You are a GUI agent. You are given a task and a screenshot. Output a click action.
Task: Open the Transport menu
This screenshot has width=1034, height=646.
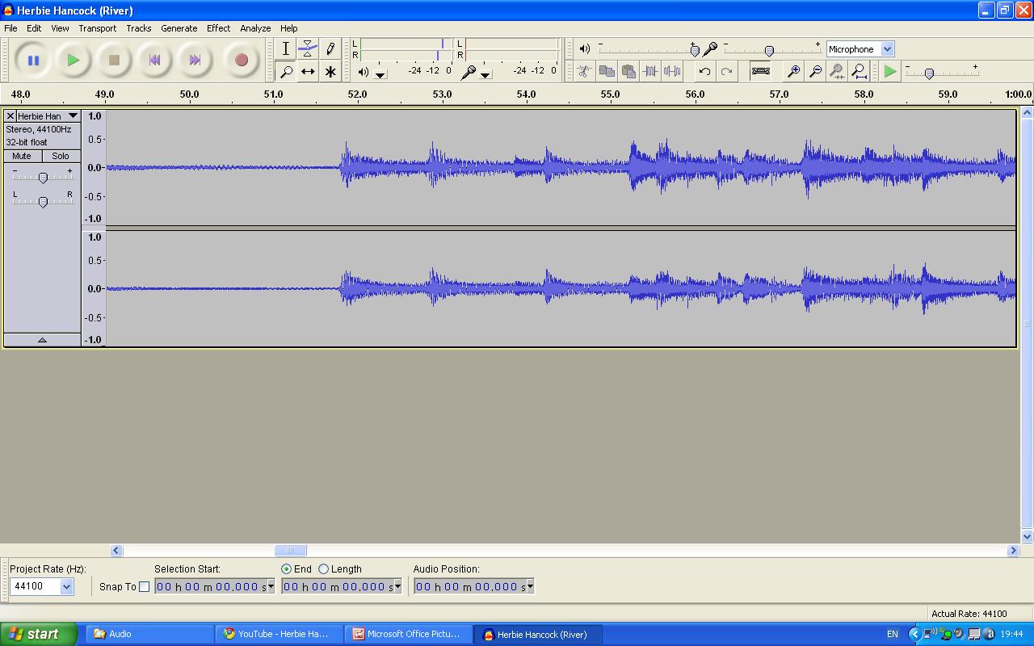click(x=98, y=28)
